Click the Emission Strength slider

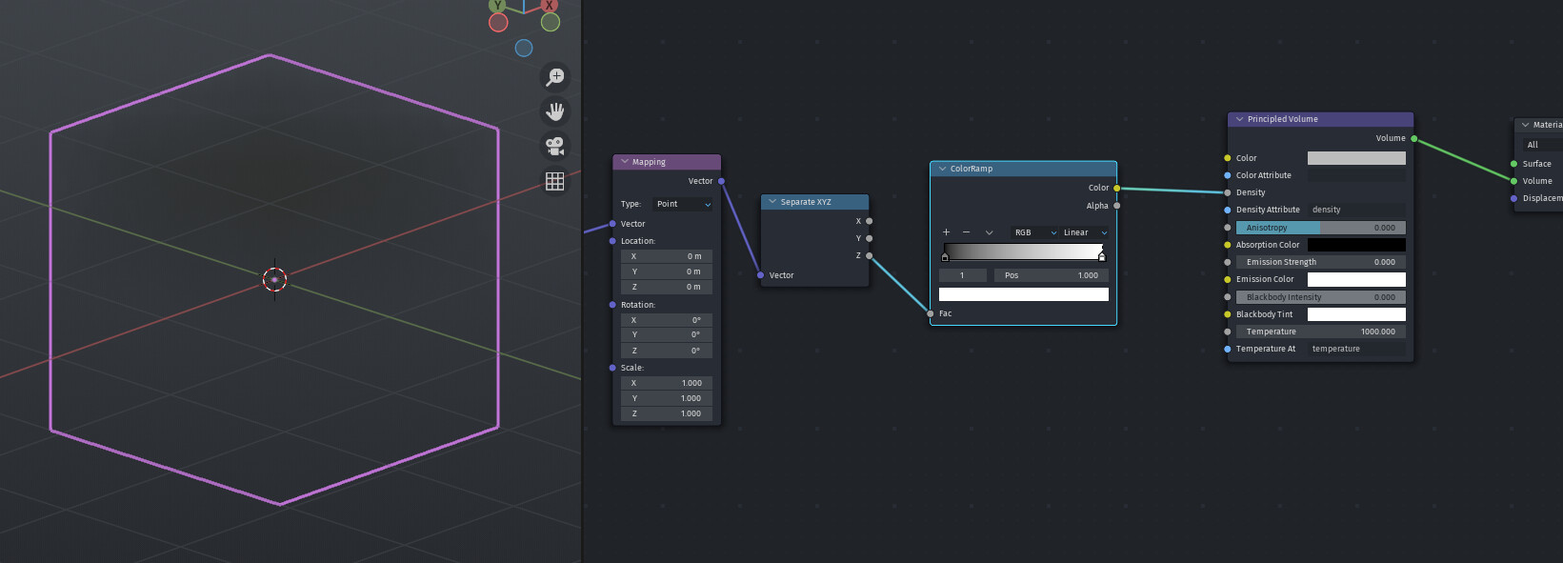tap(1320, 262)
